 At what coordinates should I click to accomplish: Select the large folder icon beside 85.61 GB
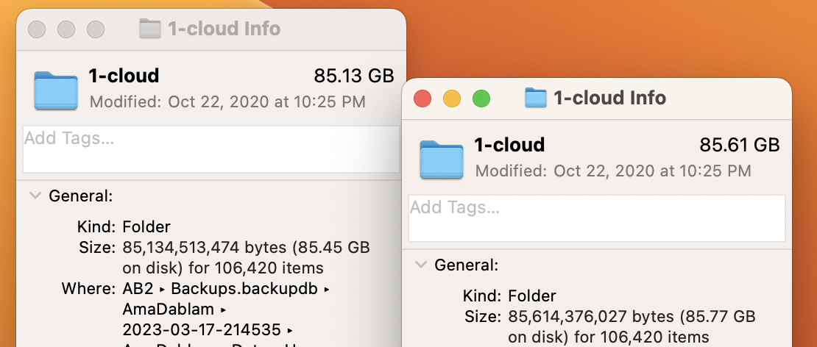click(x=442, y=160)
